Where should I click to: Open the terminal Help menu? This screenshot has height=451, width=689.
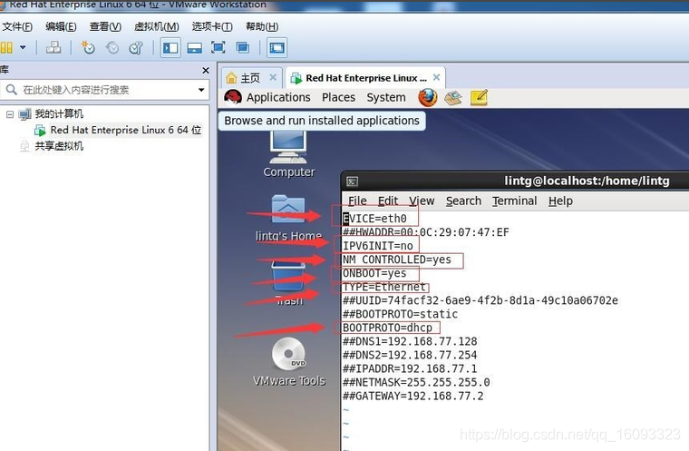[x=560, y=201]
